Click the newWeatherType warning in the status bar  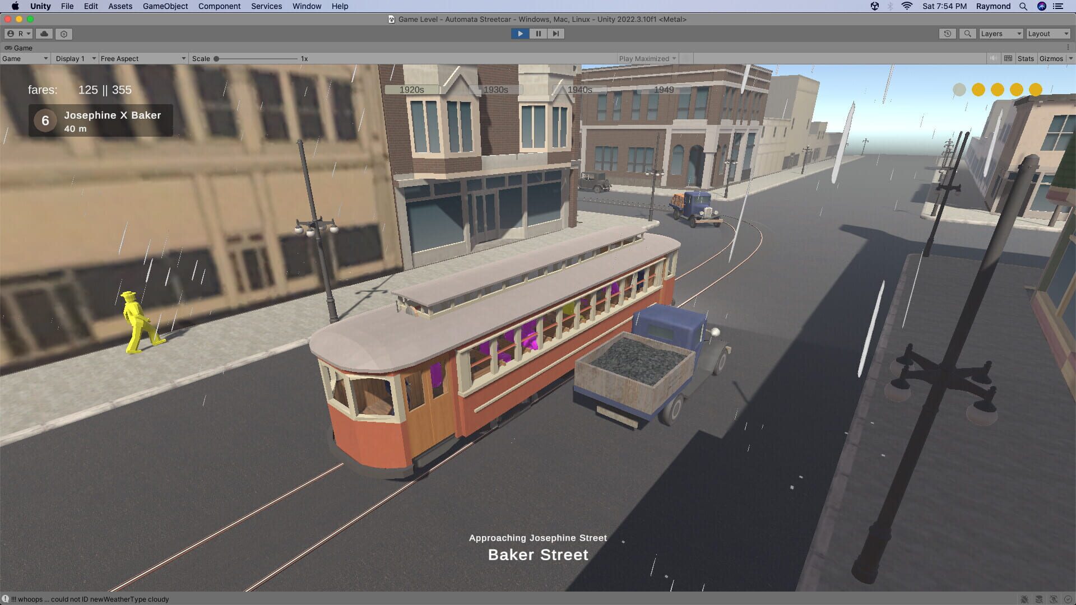(x=90, y=599)
